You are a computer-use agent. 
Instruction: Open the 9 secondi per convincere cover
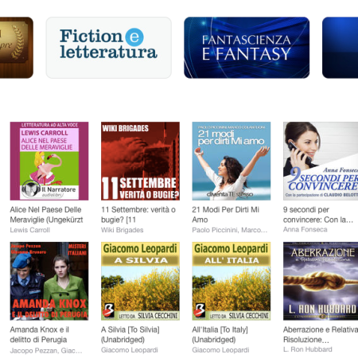[x=321, y=161]
